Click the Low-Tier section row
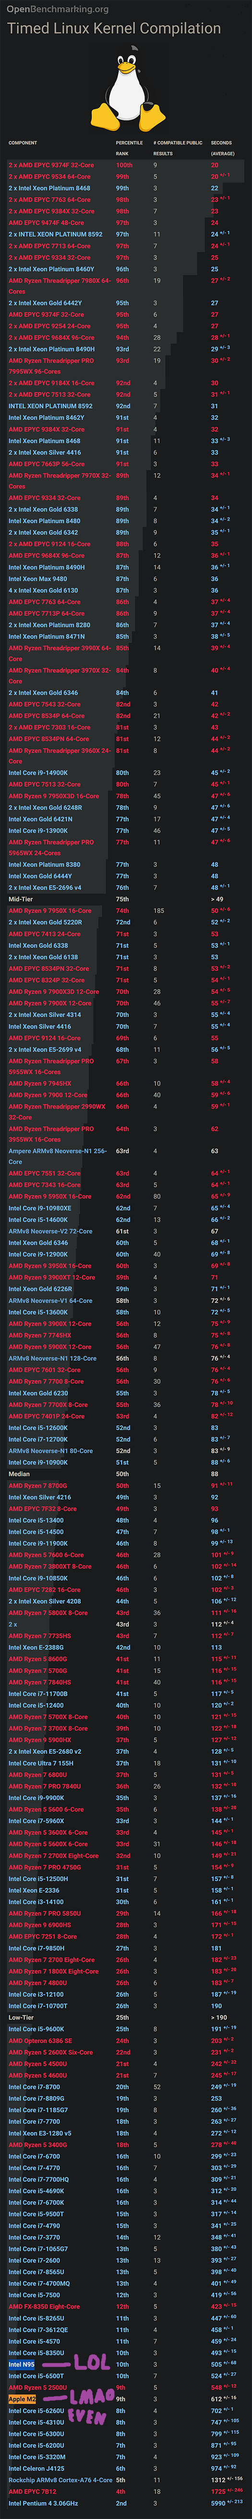252x2519 pixels. click(125, 2017)
